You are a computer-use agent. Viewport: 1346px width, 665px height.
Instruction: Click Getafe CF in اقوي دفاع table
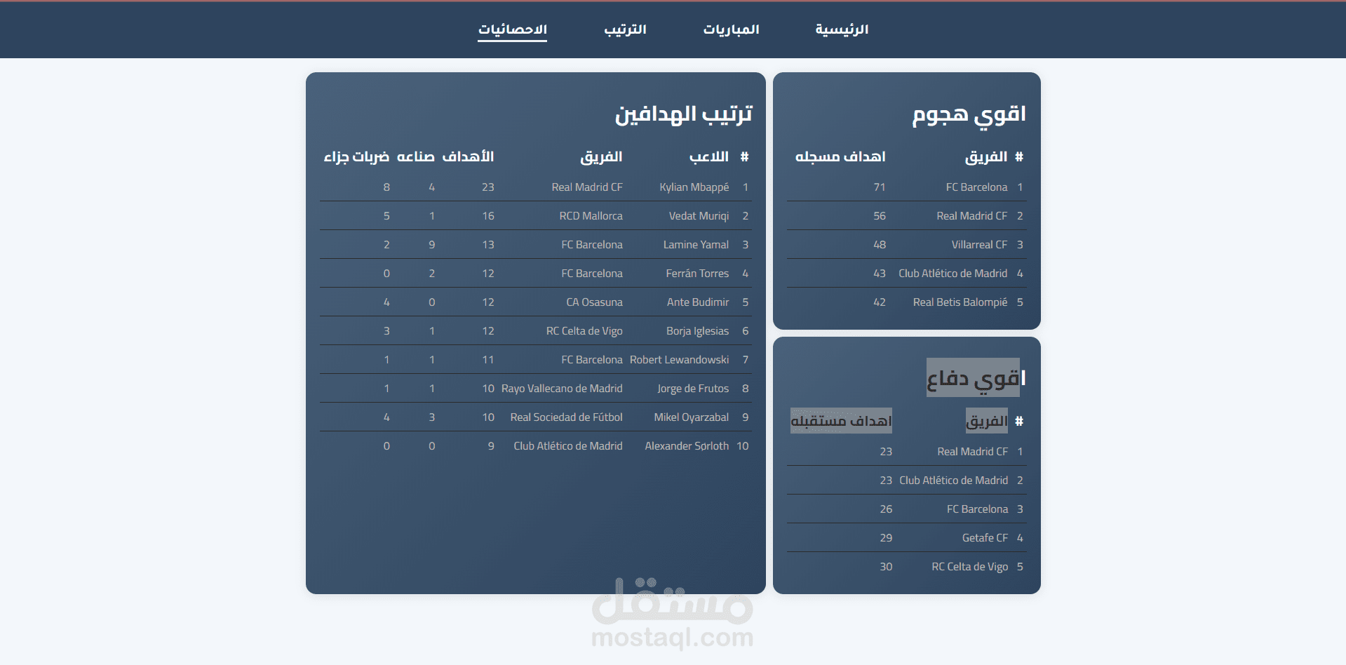[x=985, y=538]
